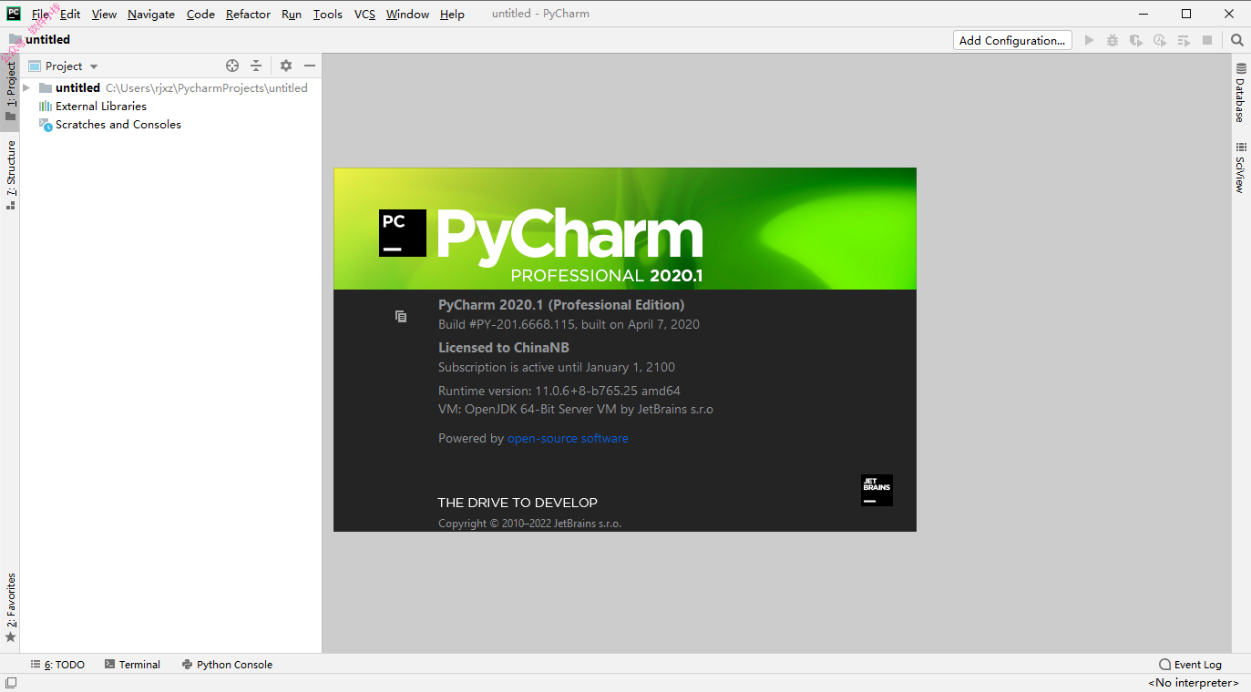Click the PC logo in About banner
Screen dimensions: 1251x692
tap(403, 233)
